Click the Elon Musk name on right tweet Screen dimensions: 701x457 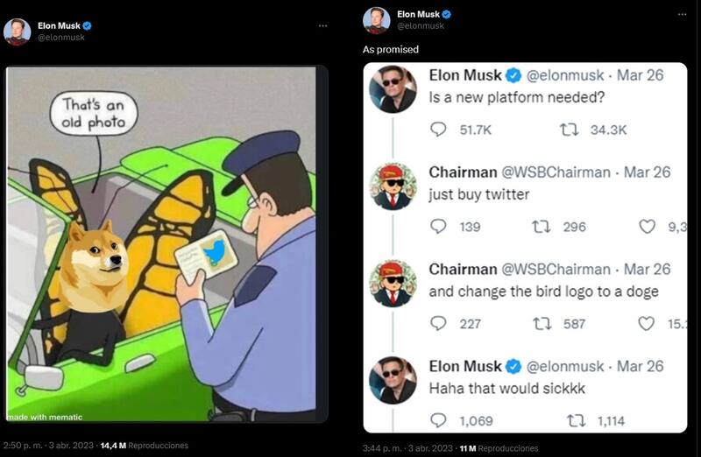pos(418,14)
